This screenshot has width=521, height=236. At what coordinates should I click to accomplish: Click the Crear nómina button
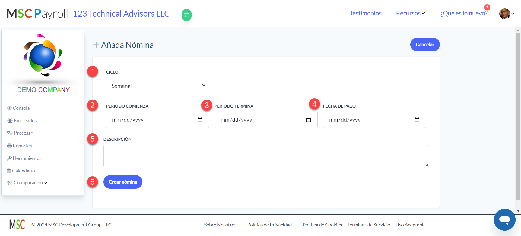tap(123, 182)
